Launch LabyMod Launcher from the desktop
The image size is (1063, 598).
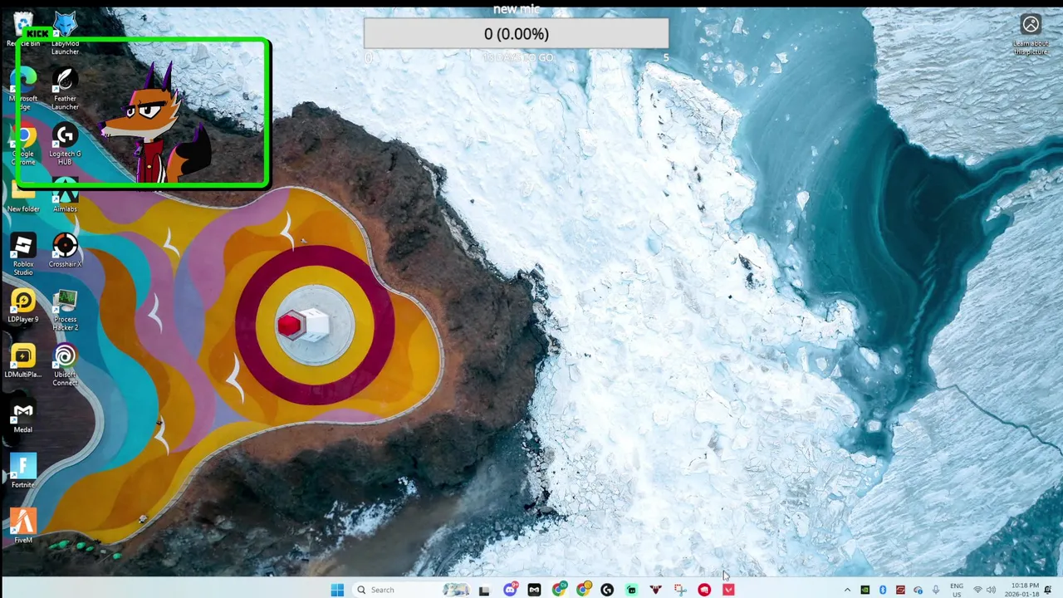[65, 33]
